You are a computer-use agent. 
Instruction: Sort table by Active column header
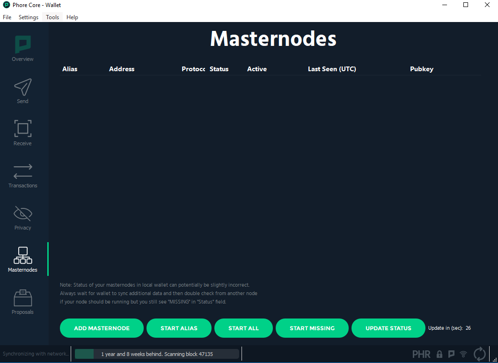257,69
